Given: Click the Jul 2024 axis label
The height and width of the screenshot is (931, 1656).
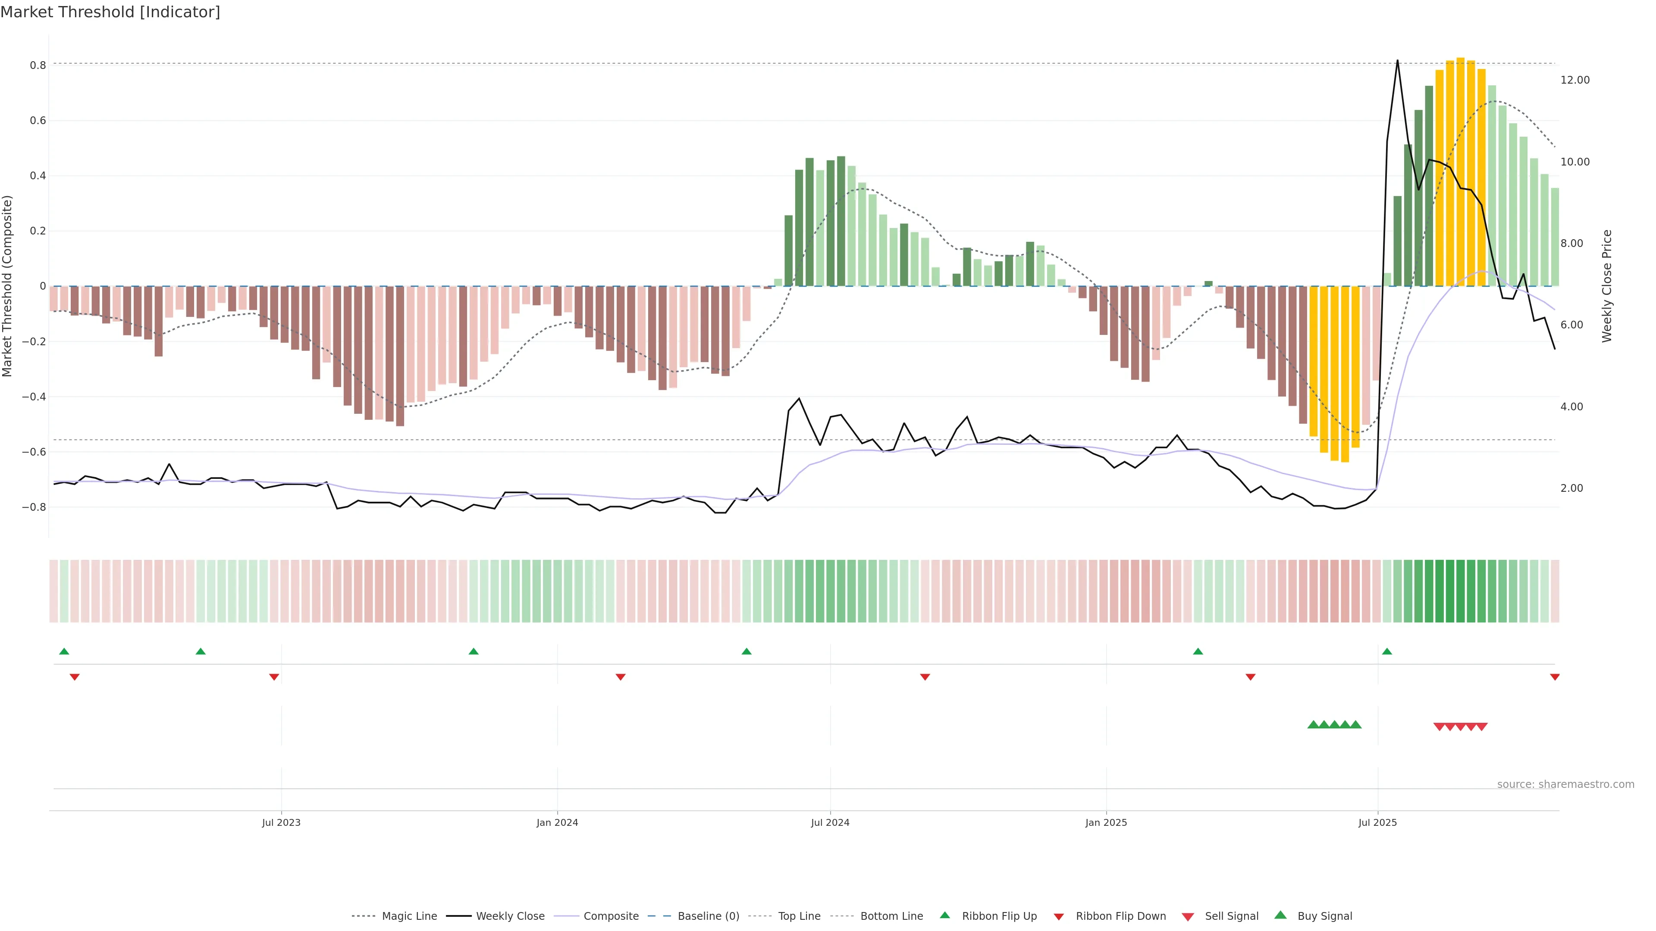Looking at the screenshot, I should [830, 822].
